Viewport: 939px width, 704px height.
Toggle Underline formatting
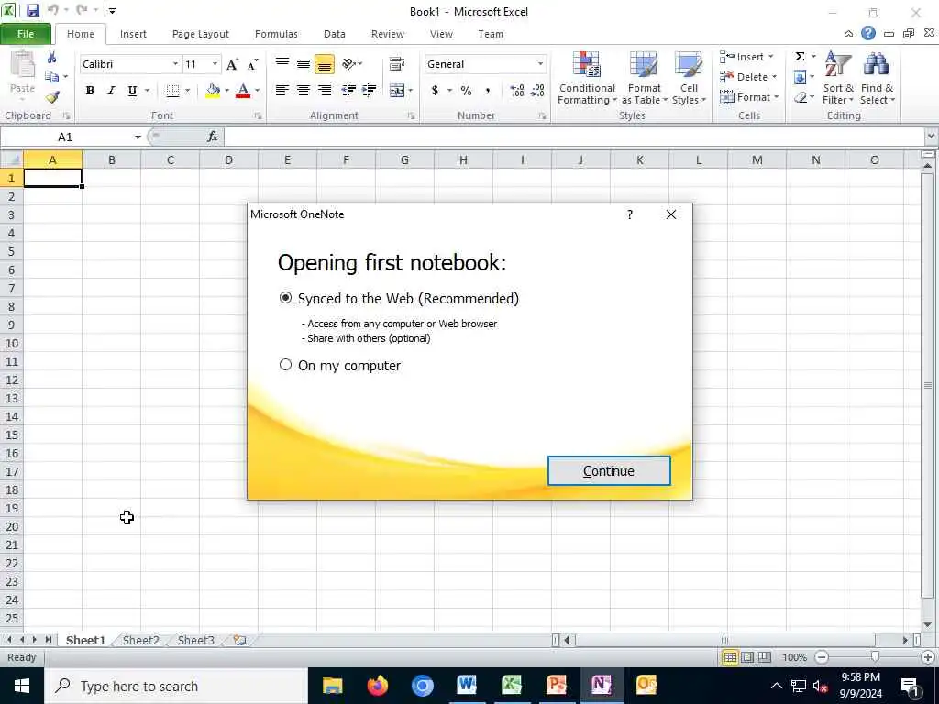coord(132,91)
